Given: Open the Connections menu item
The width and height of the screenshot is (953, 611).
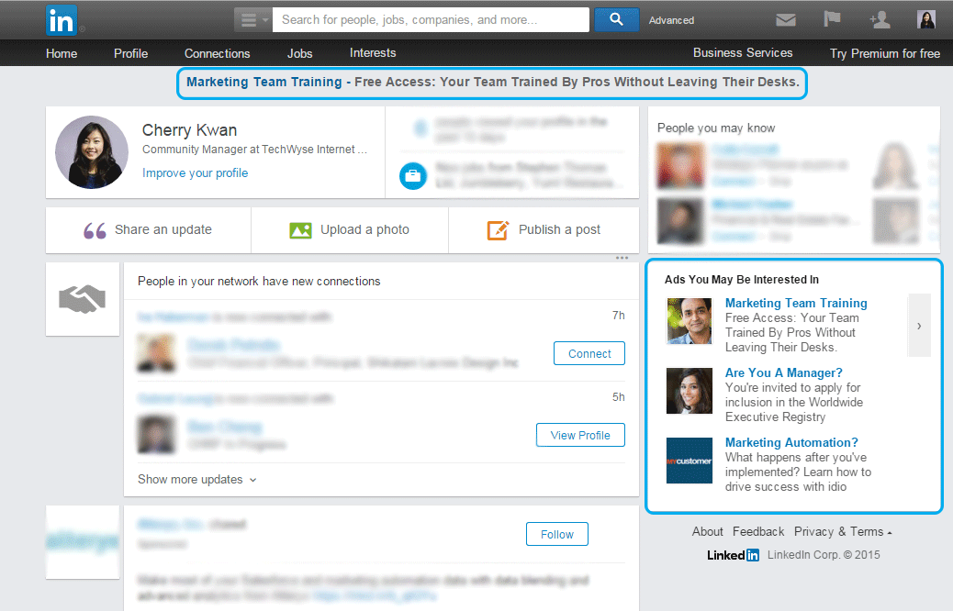Looking at the screenshot, I should pos(217,53).
